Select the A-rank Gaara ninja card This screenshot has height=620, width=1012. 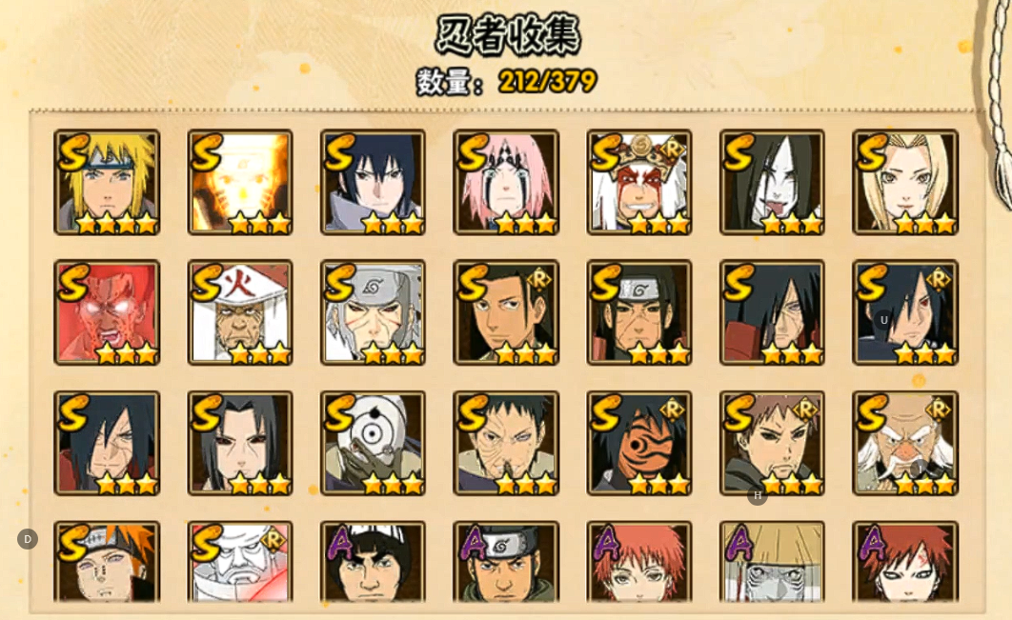coord(905,562)
